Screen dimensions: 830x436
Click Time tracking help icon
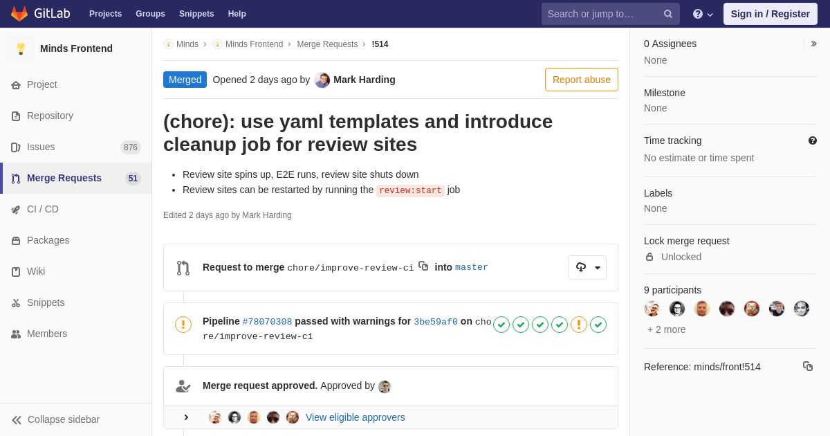tap(813, 140)
